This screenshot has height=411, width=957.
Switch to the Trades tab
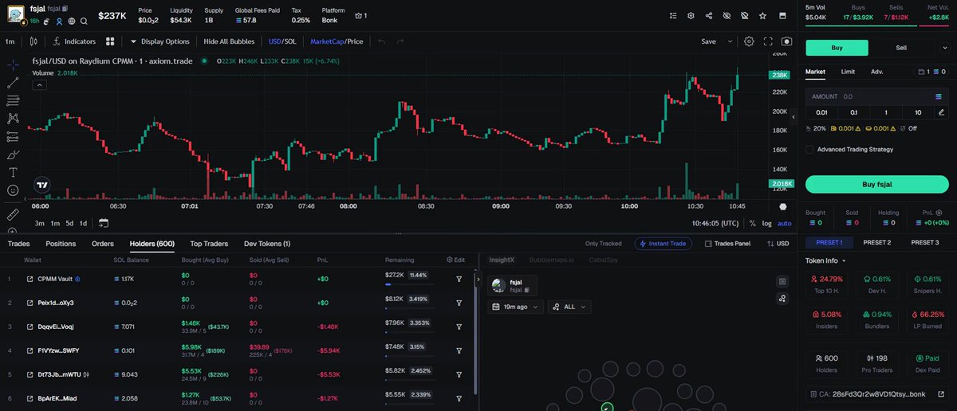(x=18, y=244)
